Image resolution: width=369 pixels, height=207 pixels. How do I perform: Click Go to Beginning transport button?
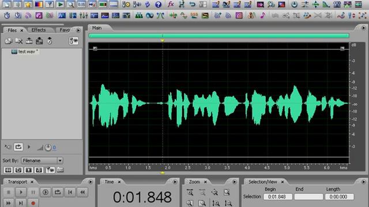click(70, 192)
